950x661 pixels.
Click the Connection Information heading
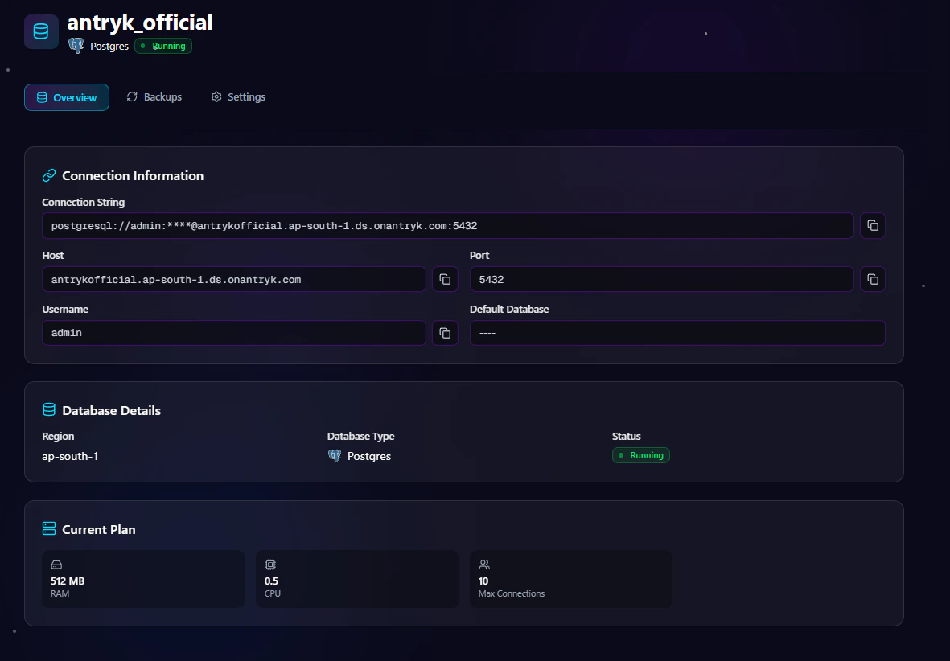tap(133, 175)
